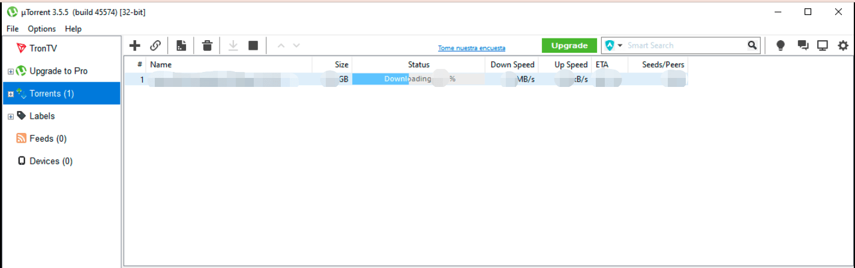Expand the Labels tree node
Viewport: 855px width, 268px height.
pyautogui.click(x=10, y=117)
